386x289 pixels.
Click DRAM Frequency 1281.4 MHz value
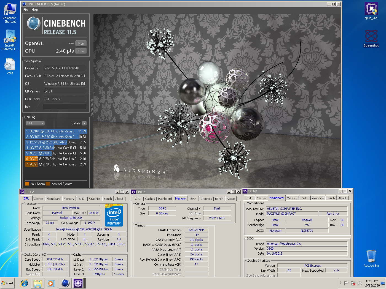pyautogui.click(x=196, y=230)
